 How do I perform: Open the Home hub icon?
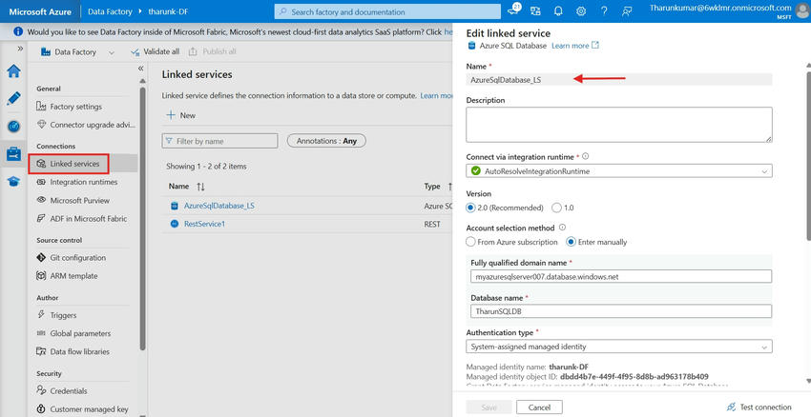pyautogui.click(x=13, y=70)
